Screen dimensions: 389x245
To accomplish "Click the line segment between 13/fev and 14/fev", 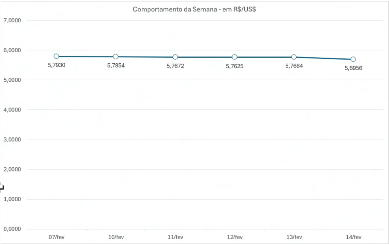I will [324, 58].
